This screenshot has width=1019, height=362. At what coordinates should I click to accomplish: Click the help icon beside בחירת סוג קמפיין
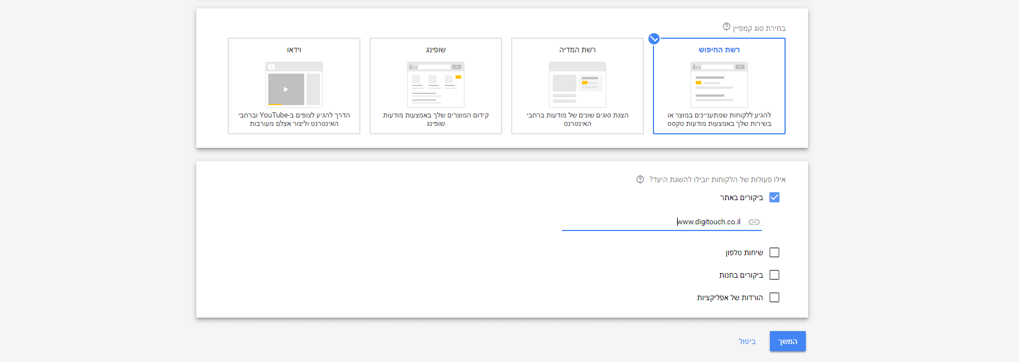pyautogui.click(x=726, y=27)
